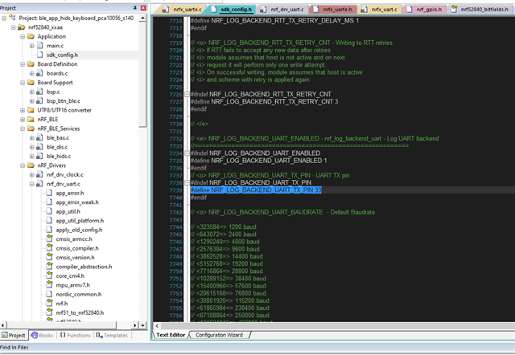The width and height of the screenshot is (515, 355).
Task: Open the Books panel tab
Action: [x=43, y=336]
